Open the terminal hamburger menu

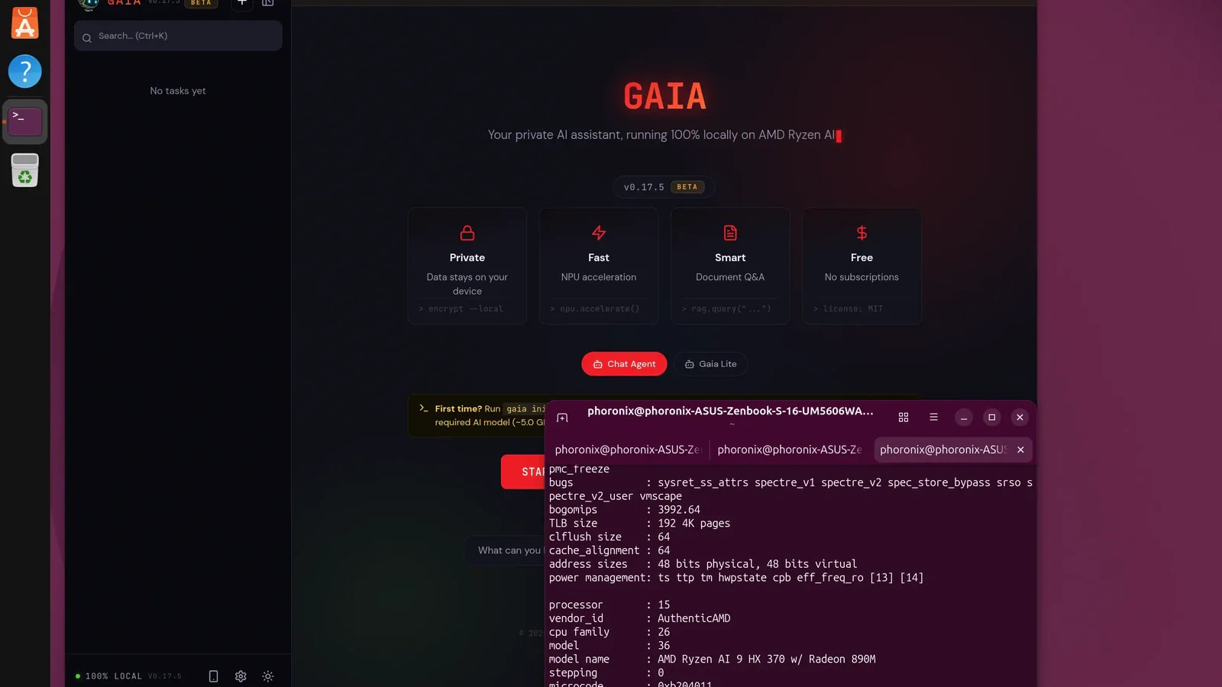[933, 418]
